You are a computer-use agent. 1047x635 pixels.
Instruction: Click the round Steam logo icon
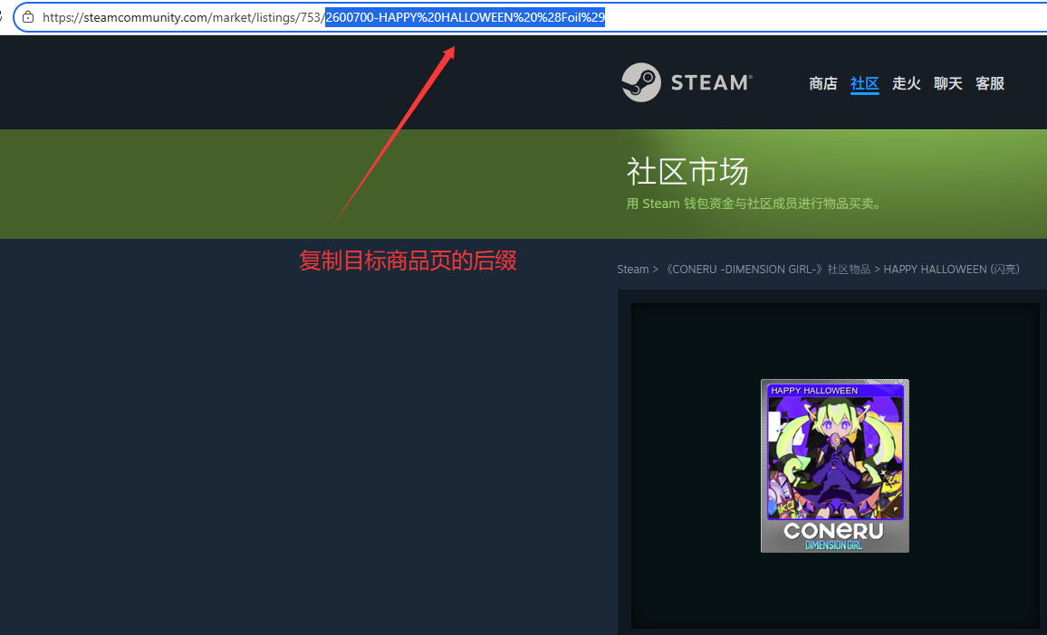(640, 82)
